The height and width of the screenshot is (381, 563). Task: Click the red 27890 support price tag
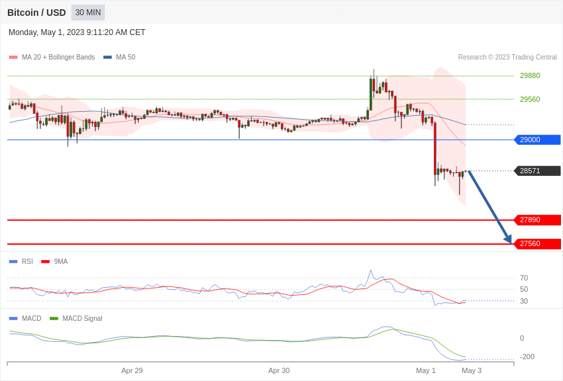click(x=538, y=220)
